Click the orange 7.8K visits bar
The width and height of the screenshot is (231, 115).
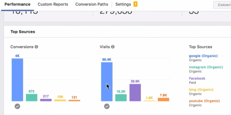(163, 99)
